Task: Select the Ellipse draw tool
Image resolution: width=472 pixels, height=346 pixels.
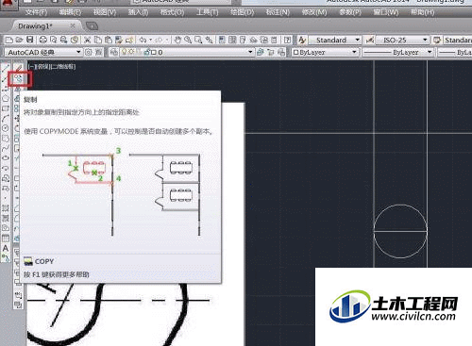Action: click(6, 158)
